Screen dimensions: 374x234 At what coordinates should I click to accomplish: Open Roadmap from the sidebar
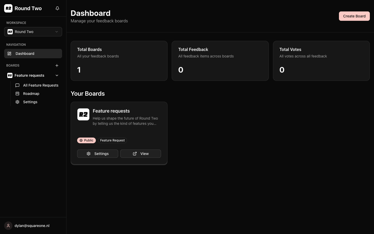click(31, 94)
